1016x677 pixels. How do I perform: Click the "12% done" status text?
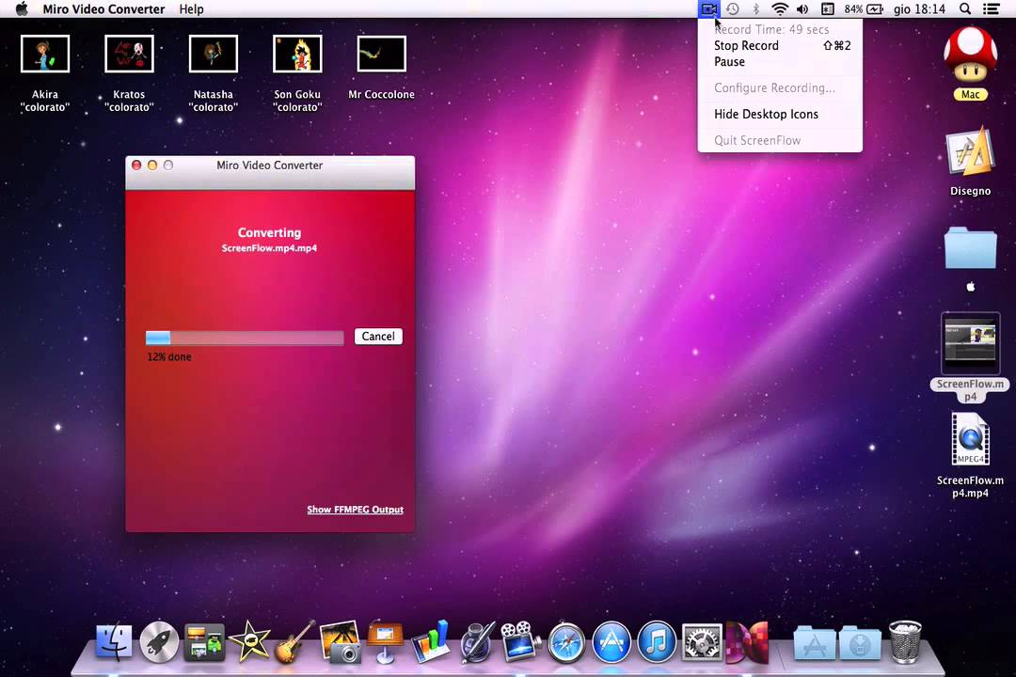(x=169, y=356)
